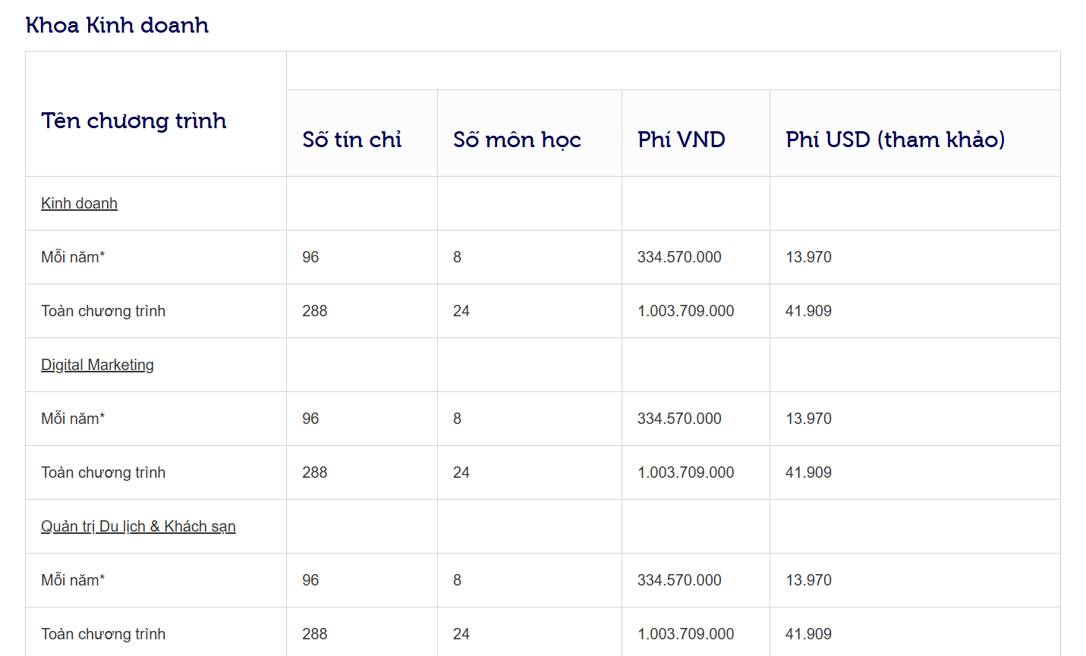Select the Khoa Kinh doanh heading
Viewport: 1086px width, 656px height.
[x=117, y=25]
